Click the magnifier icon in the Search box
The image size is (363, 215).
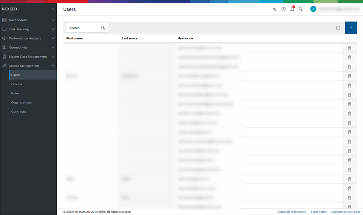click(x=103, y=28)
